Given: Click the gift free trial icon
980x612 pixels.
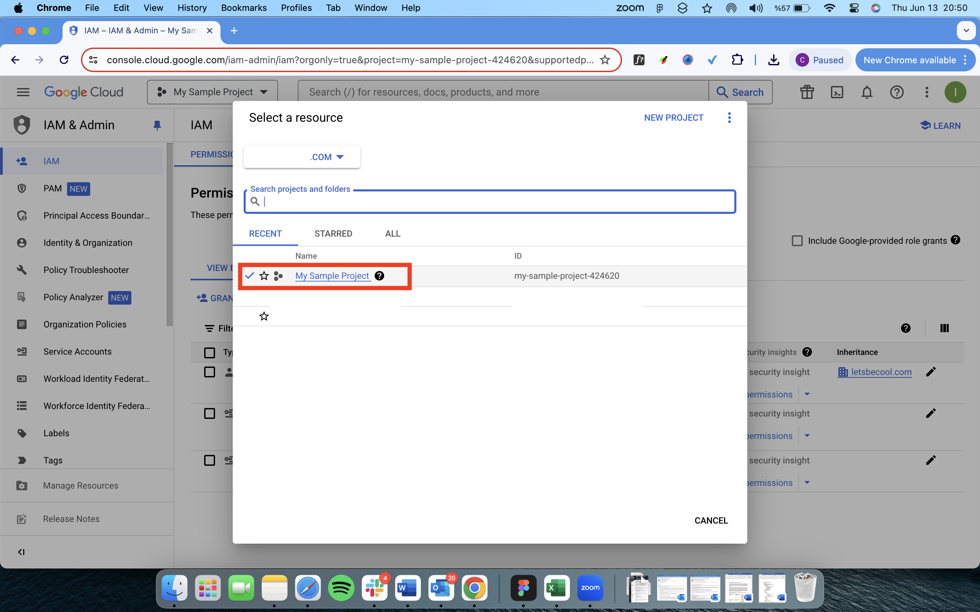Looking at the screenshot, I should (x=807, y=92).
